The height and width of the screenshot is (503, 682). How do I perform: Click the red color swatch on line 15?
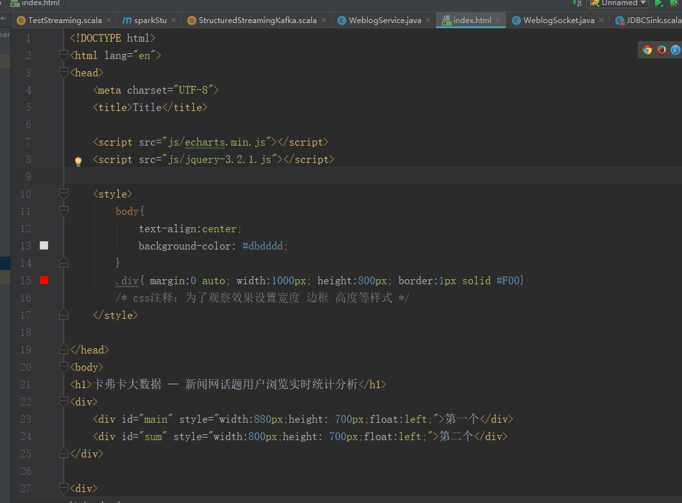(44, 280)
